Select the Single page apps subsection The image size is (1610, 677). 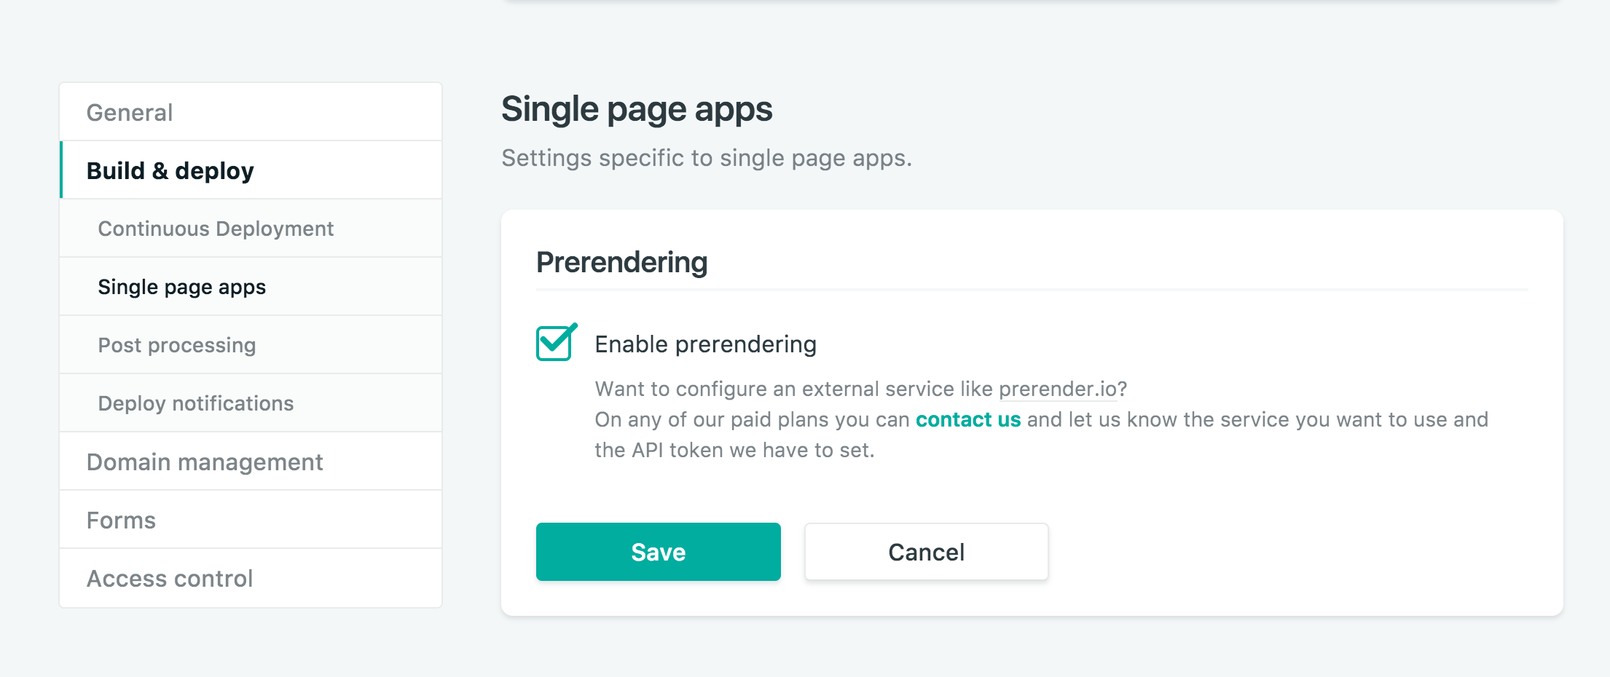(x=181, y=287)
